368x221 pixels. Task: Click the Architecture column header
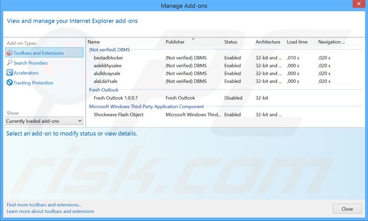click(x=267, y=42)
